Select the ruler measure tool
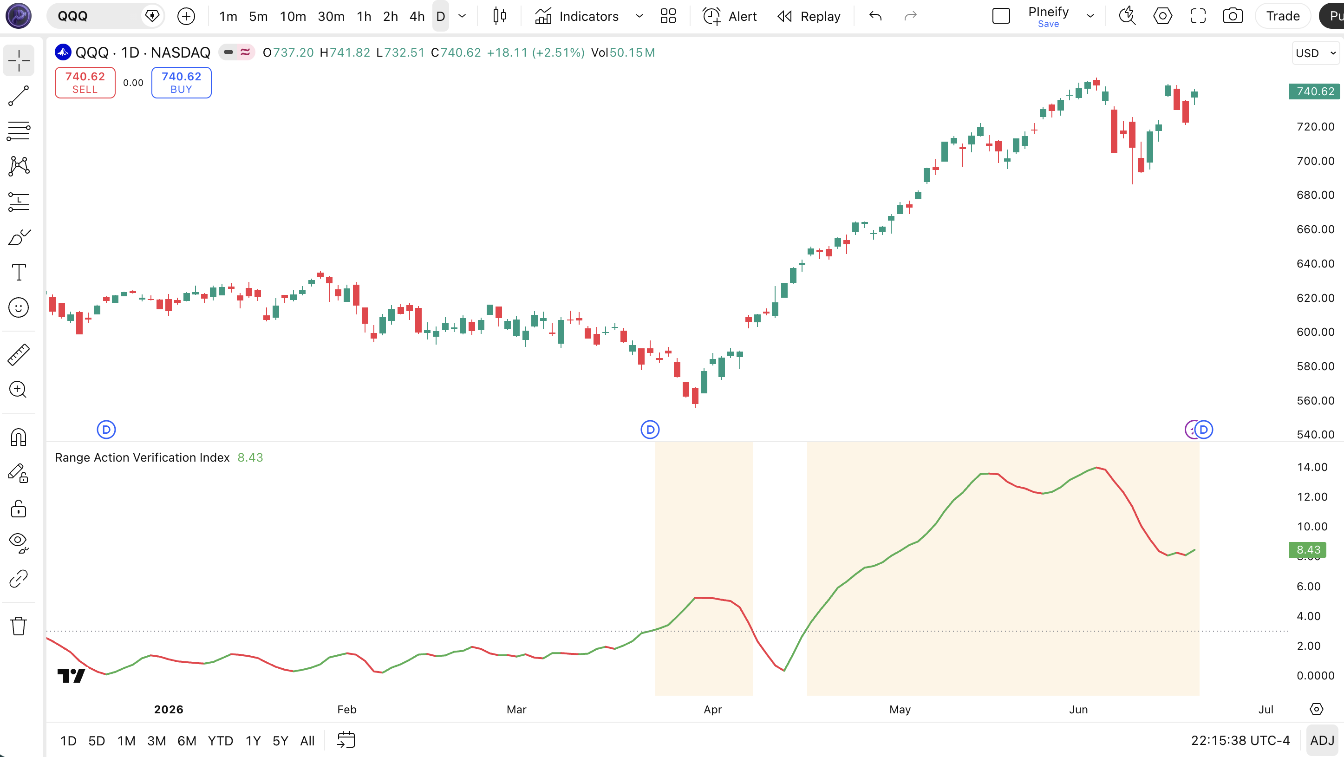The width and height of the screenshot is (1344, 757). coord(19,355)
